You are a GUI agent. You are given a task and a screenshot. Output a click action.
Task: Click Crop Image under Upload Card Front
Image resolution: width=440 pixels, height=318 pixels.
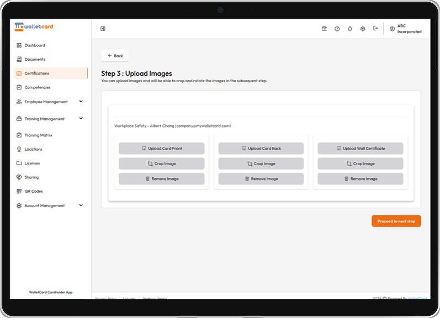point(162,163)
